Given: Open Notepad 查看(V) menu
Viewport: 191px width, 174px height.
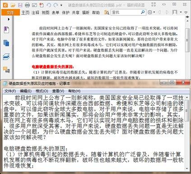Looking at the screenshot, I should pyautogui.click(x=58, y=91).
